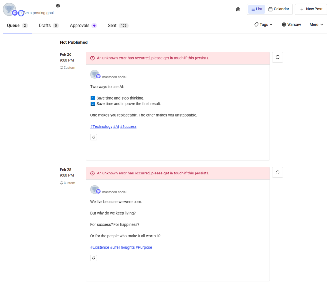The image size is (332, 288).
Task: Switch to Calendar view
Action: point(279,9)
